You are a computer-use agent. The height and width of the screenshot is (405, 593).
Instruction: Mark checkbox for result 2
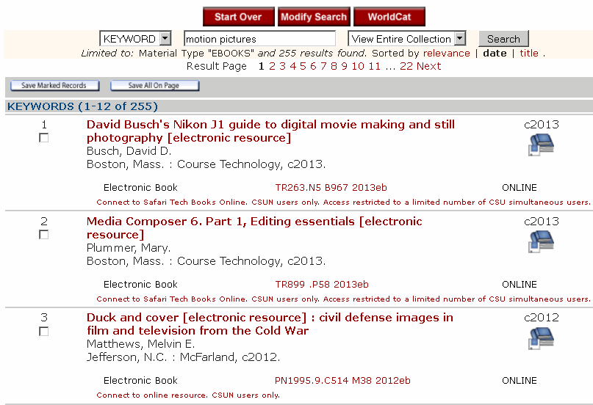44,235
